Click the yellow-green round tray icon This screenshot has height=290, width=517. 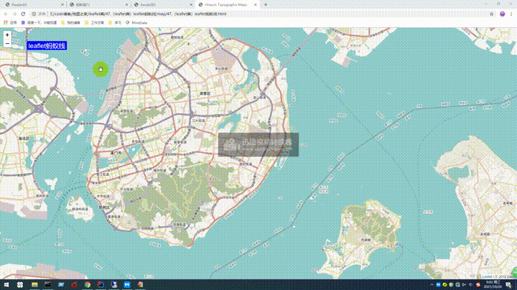[x=444, y=285]
